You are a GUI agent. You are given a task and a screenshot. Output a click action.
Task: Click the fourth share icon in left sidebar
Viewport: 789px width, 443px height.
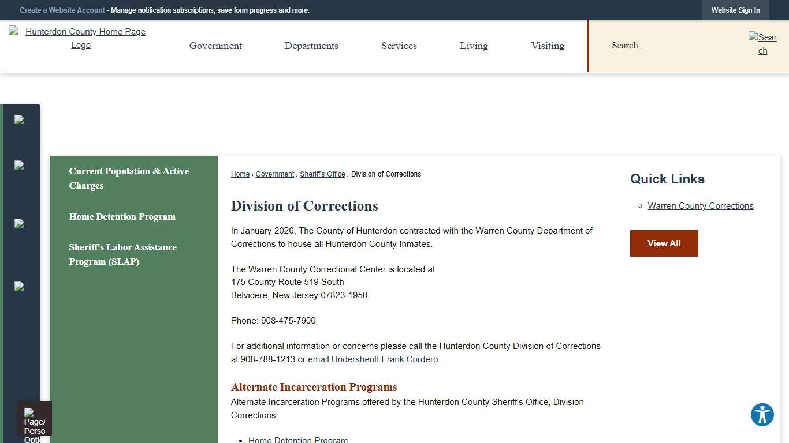18,286
